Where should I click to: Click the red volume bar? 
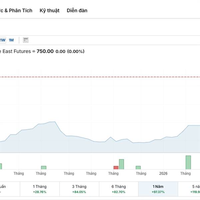(116, 167)
